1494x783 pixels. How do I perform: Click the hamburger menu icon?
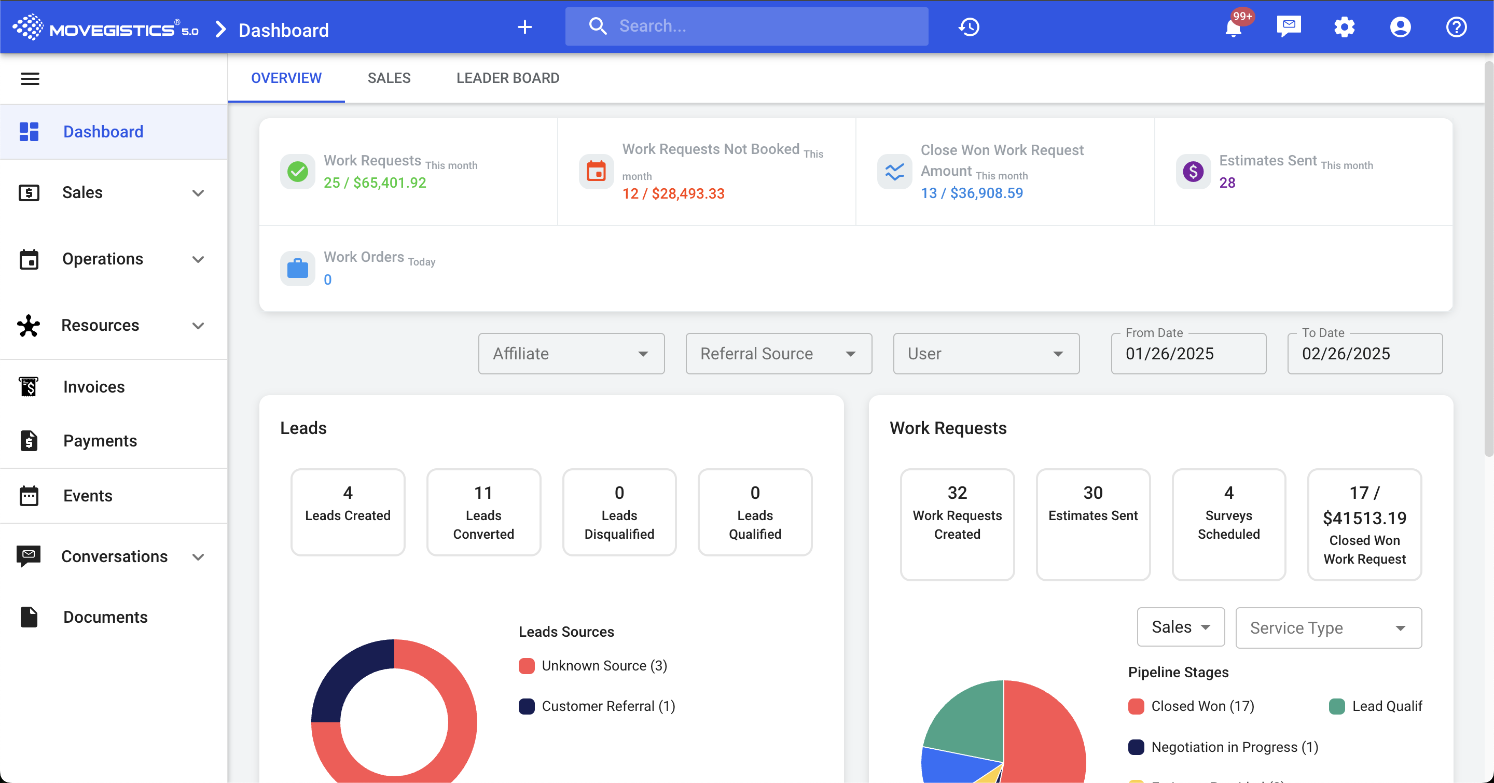tap(30, 78)
